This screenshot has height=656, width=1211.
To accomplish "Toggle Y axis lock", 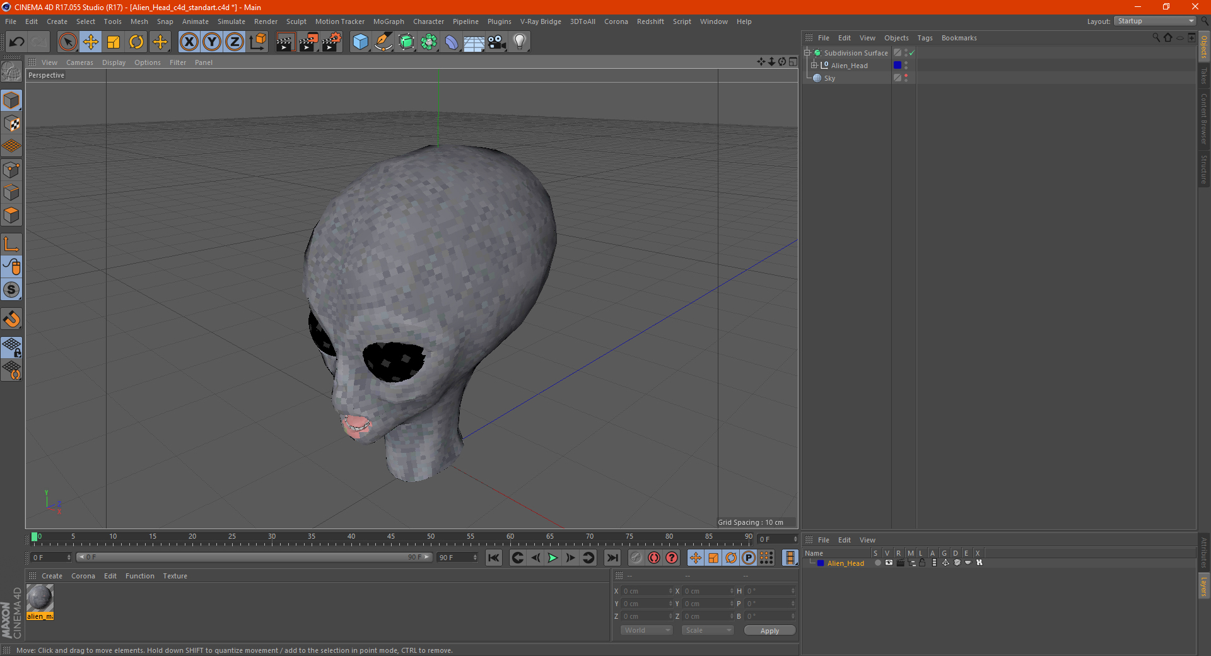I will pos(212,42).
